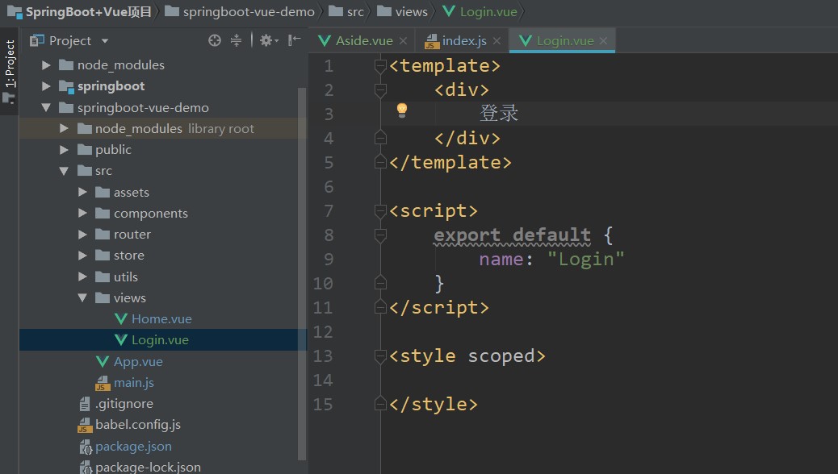Select Home.vue in project tree
838x474 pixels.
point(161,319)
